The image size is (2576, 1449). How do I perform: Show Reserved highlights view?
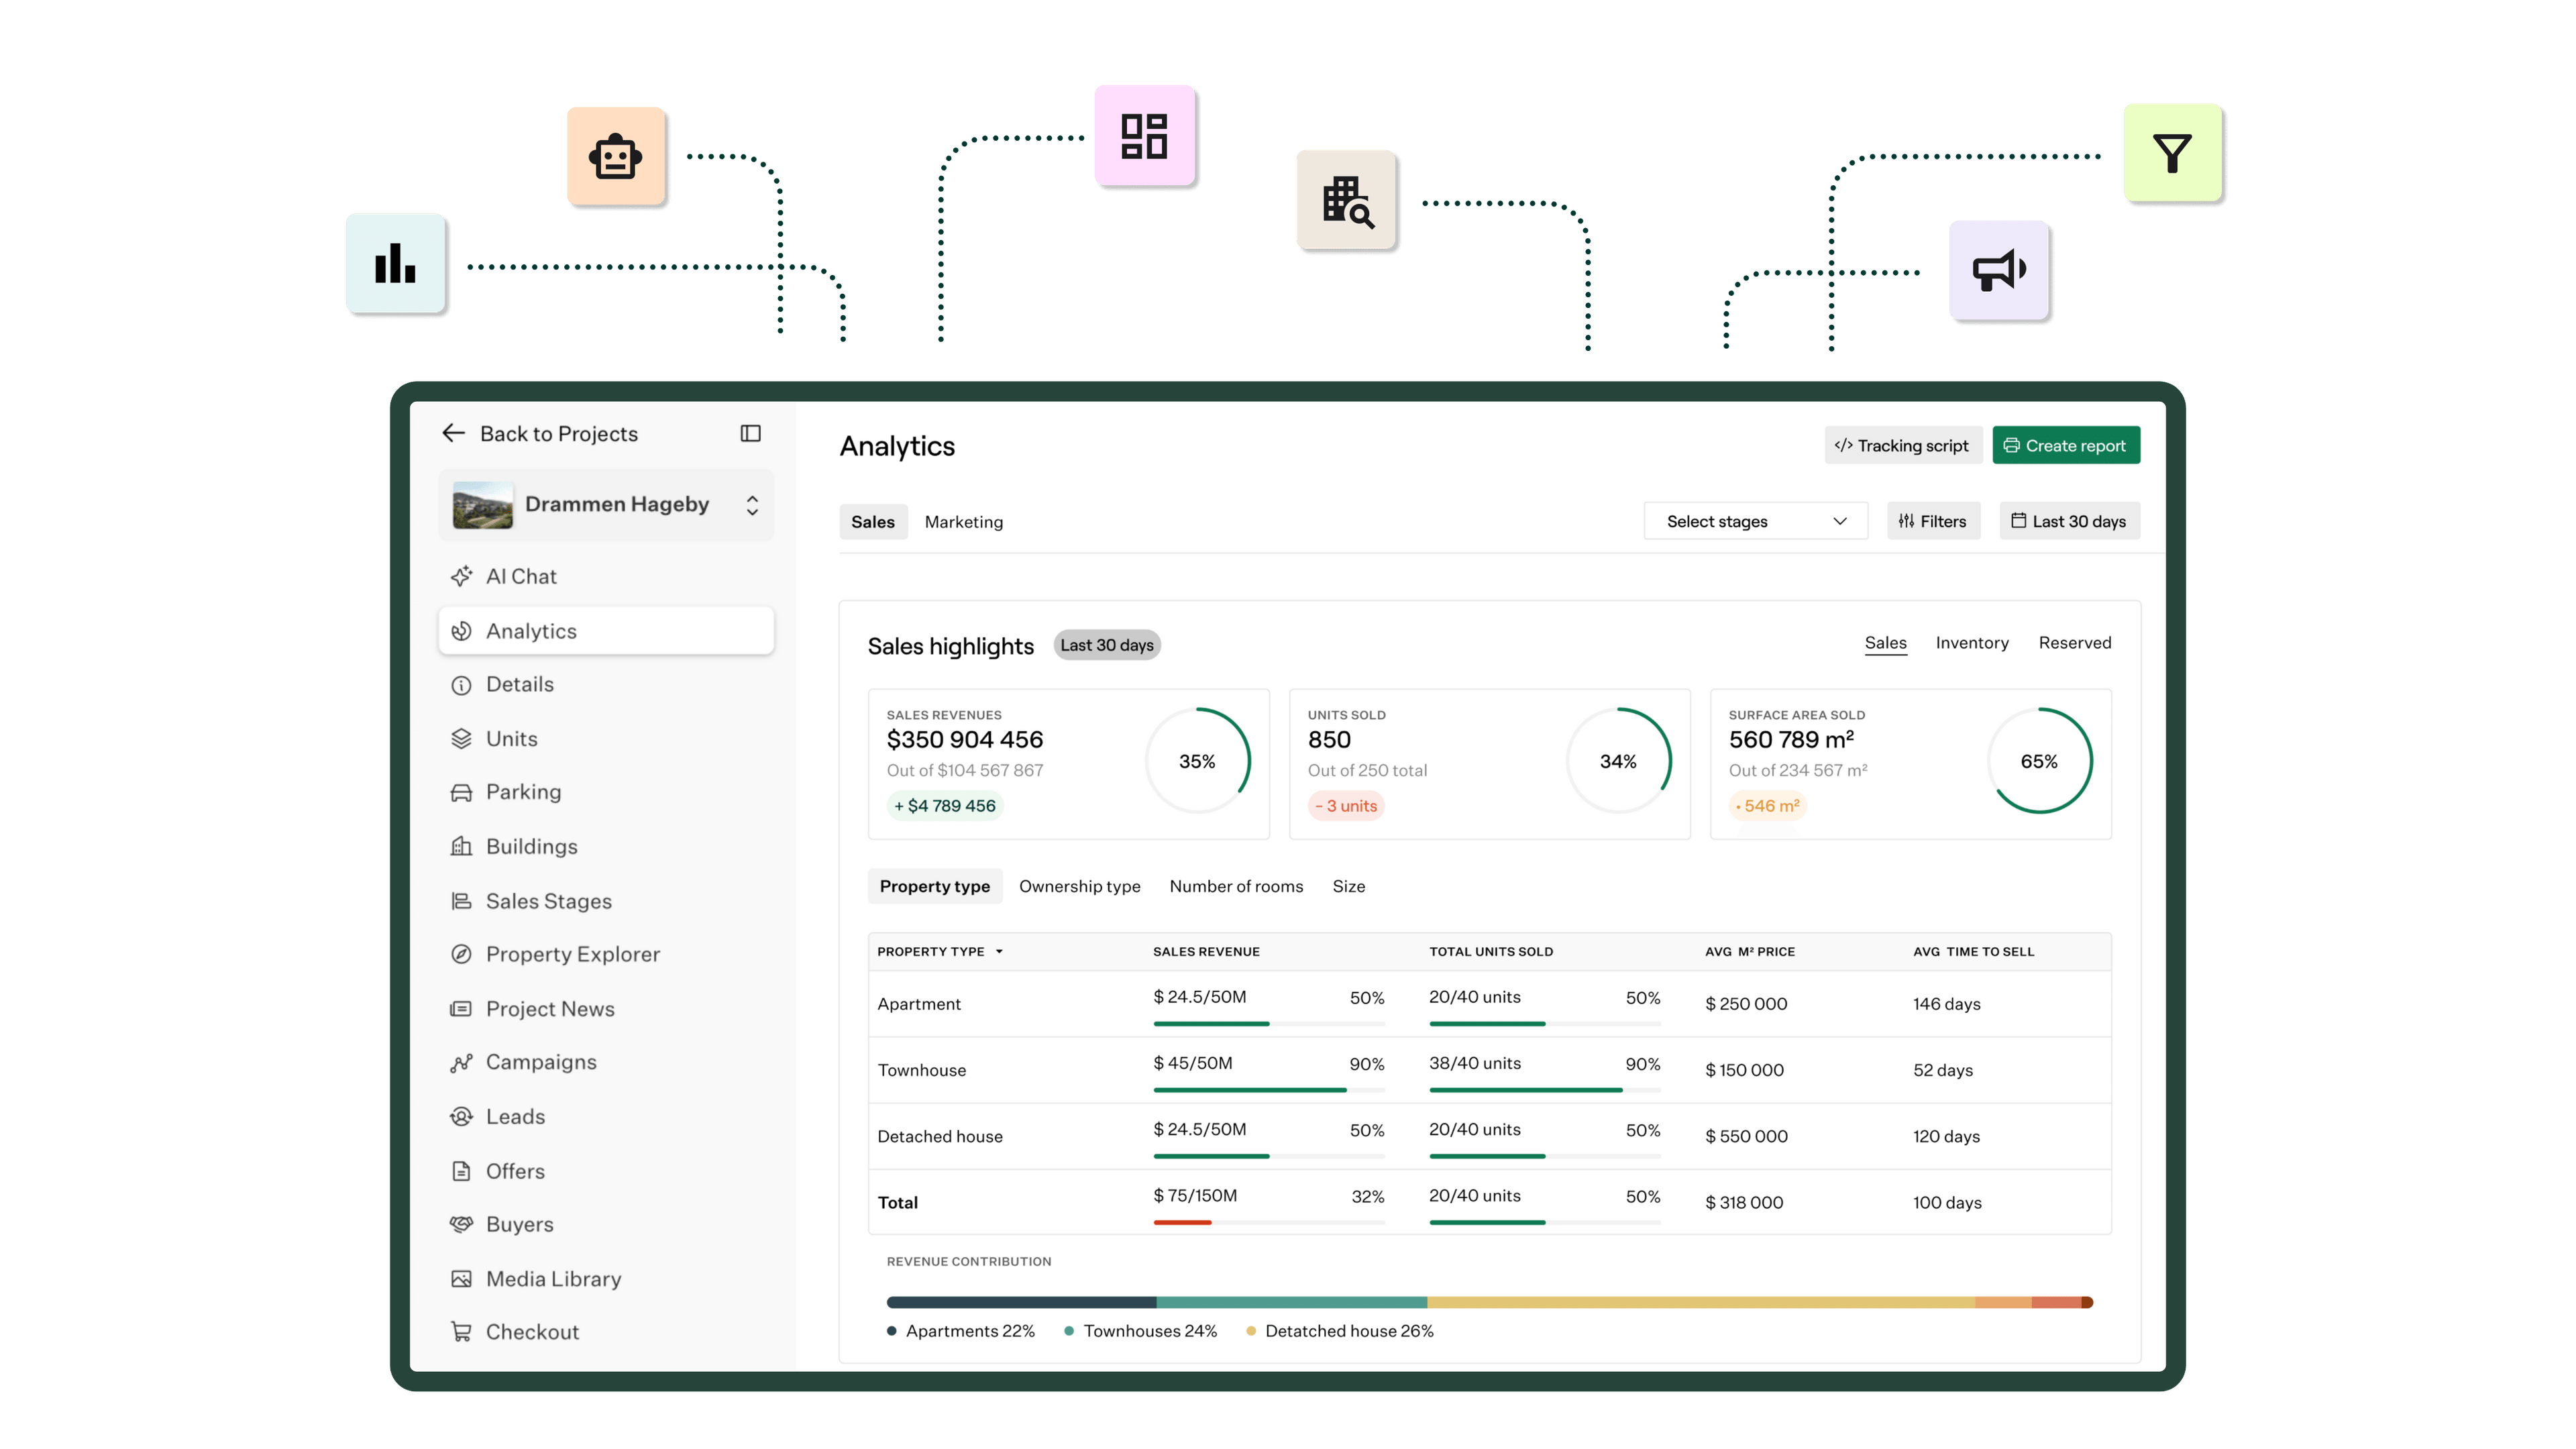2074,643
